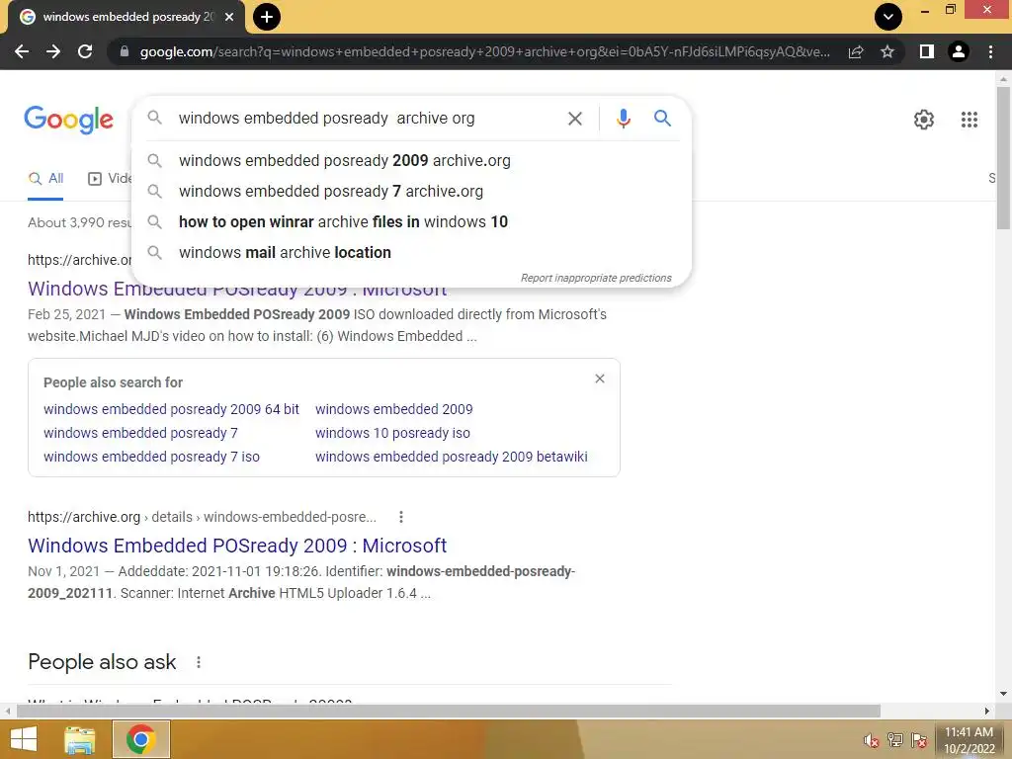
Task: Clear the search box with the X
Action: (x=574, y=119)
